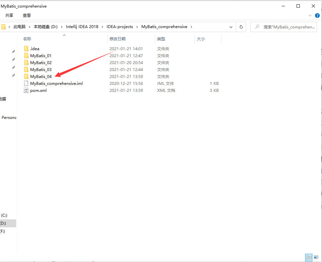Screen dimensions: 322x262
Task: Click the 3 KB size value
Action: pyautogui.click(x=214, y=91)
